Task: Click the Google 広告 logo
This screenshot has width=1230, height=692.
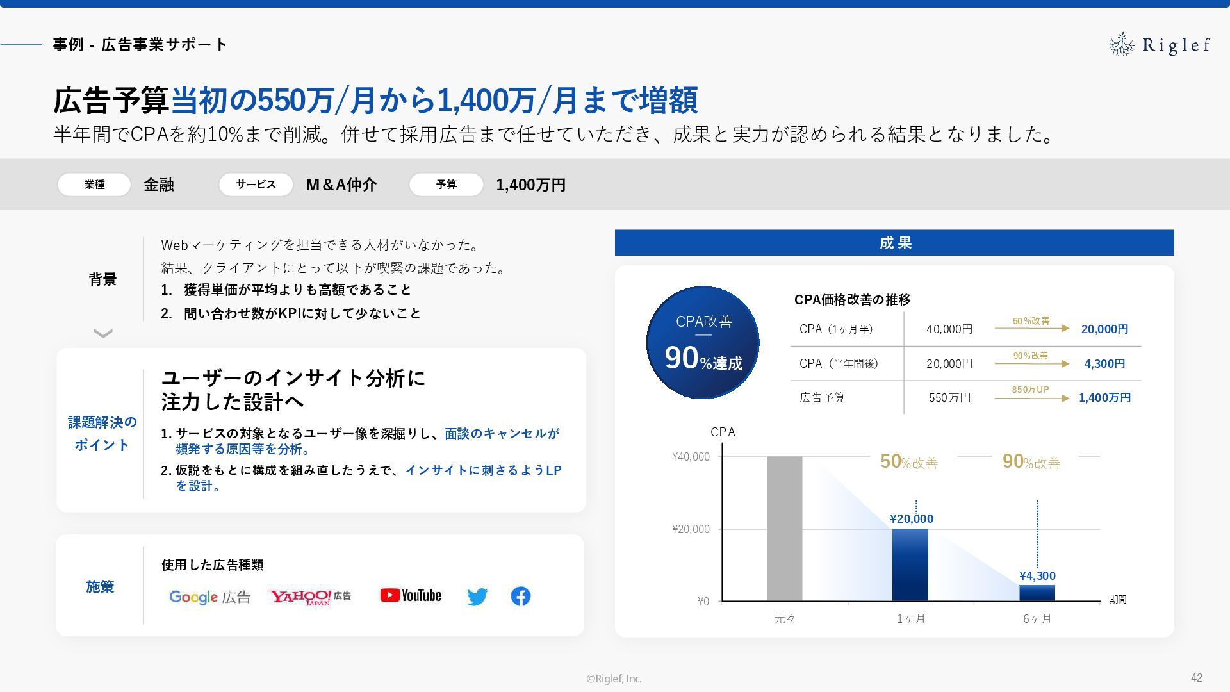Action: pos(209,597)
